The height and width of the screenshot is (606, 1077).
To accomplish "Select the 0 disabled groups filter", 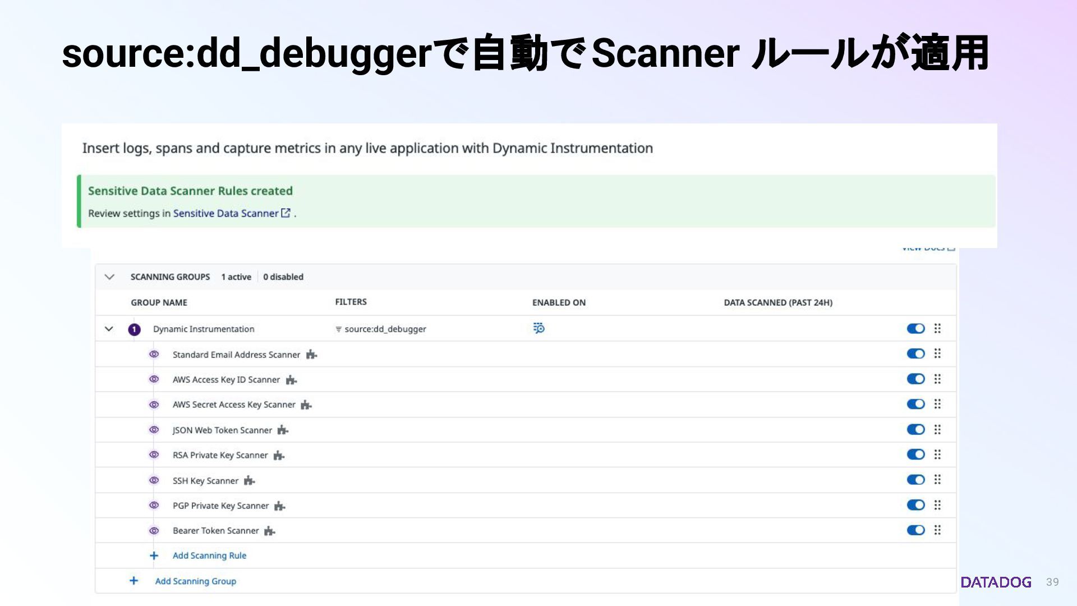I will click(x=283, y=277).
